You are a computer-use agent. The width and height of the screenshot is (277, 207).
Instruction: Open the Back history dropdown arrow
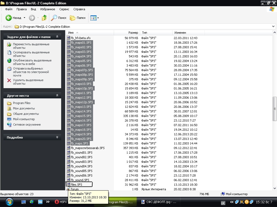(x=24, y=18)
